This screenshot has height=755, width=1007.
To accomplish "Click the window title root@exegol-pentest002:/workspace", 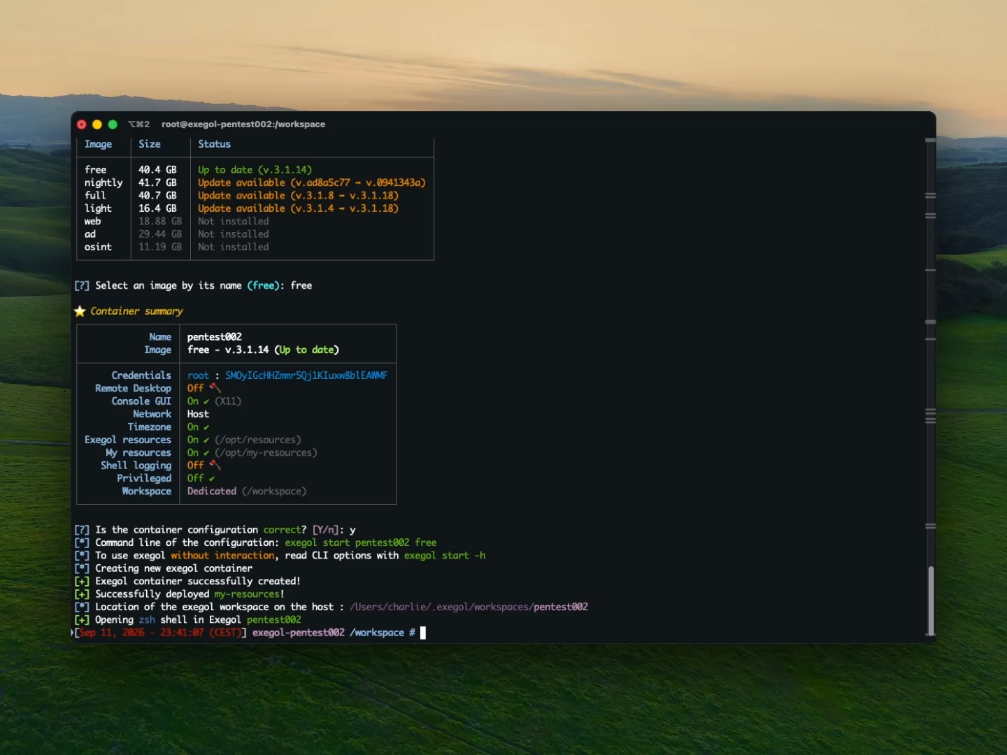I will pyautogui.click(x=243, y=124).
